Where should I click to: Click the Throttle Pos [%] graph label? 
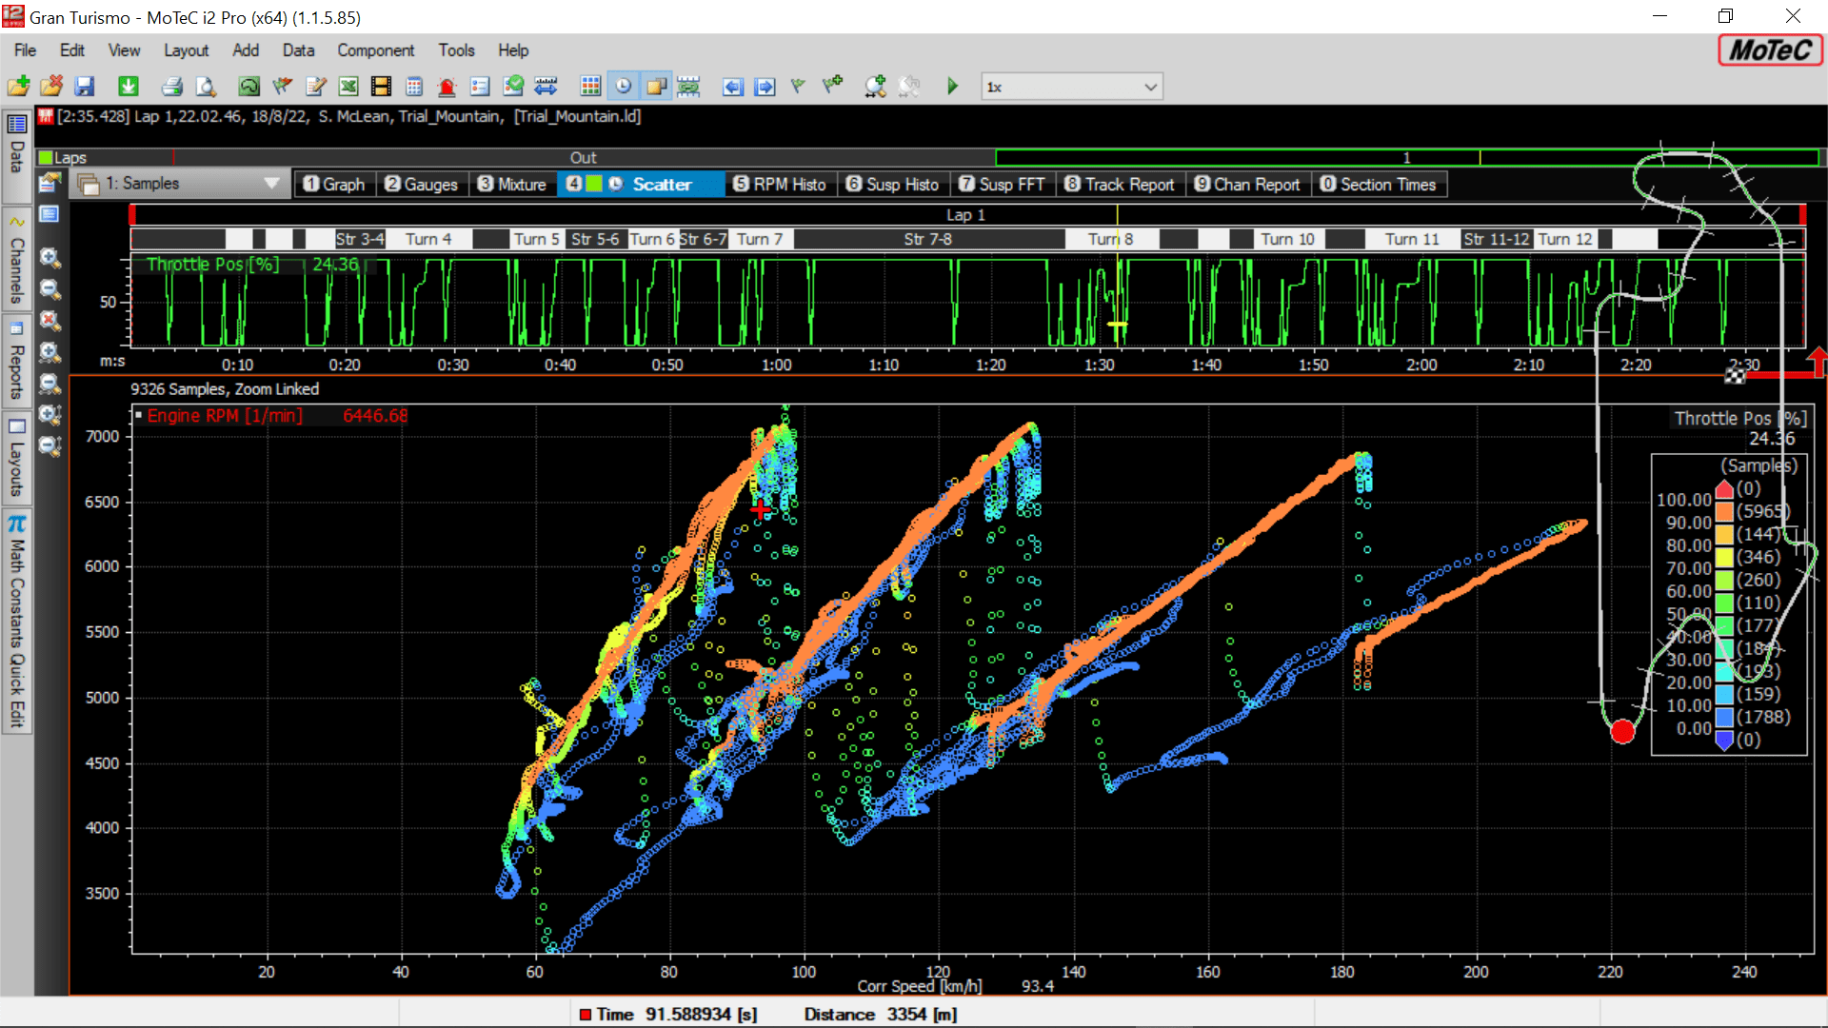pyautogui.click(x=213, y=265)
